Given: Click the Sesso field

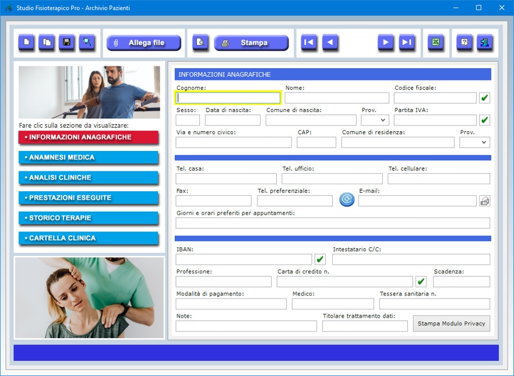Looking at the screenshot, I should 188,120.
